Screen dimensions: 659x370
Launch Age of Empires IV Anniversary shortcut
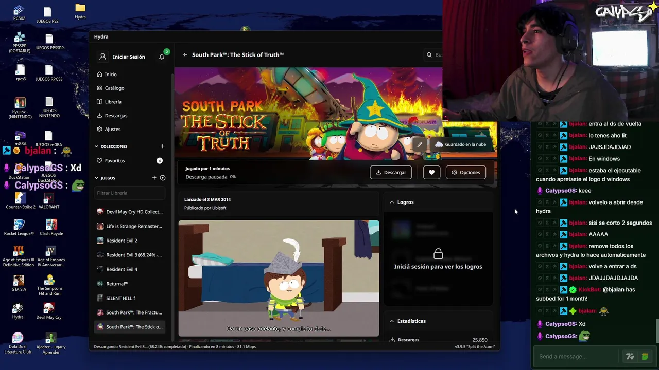(50, 256)
